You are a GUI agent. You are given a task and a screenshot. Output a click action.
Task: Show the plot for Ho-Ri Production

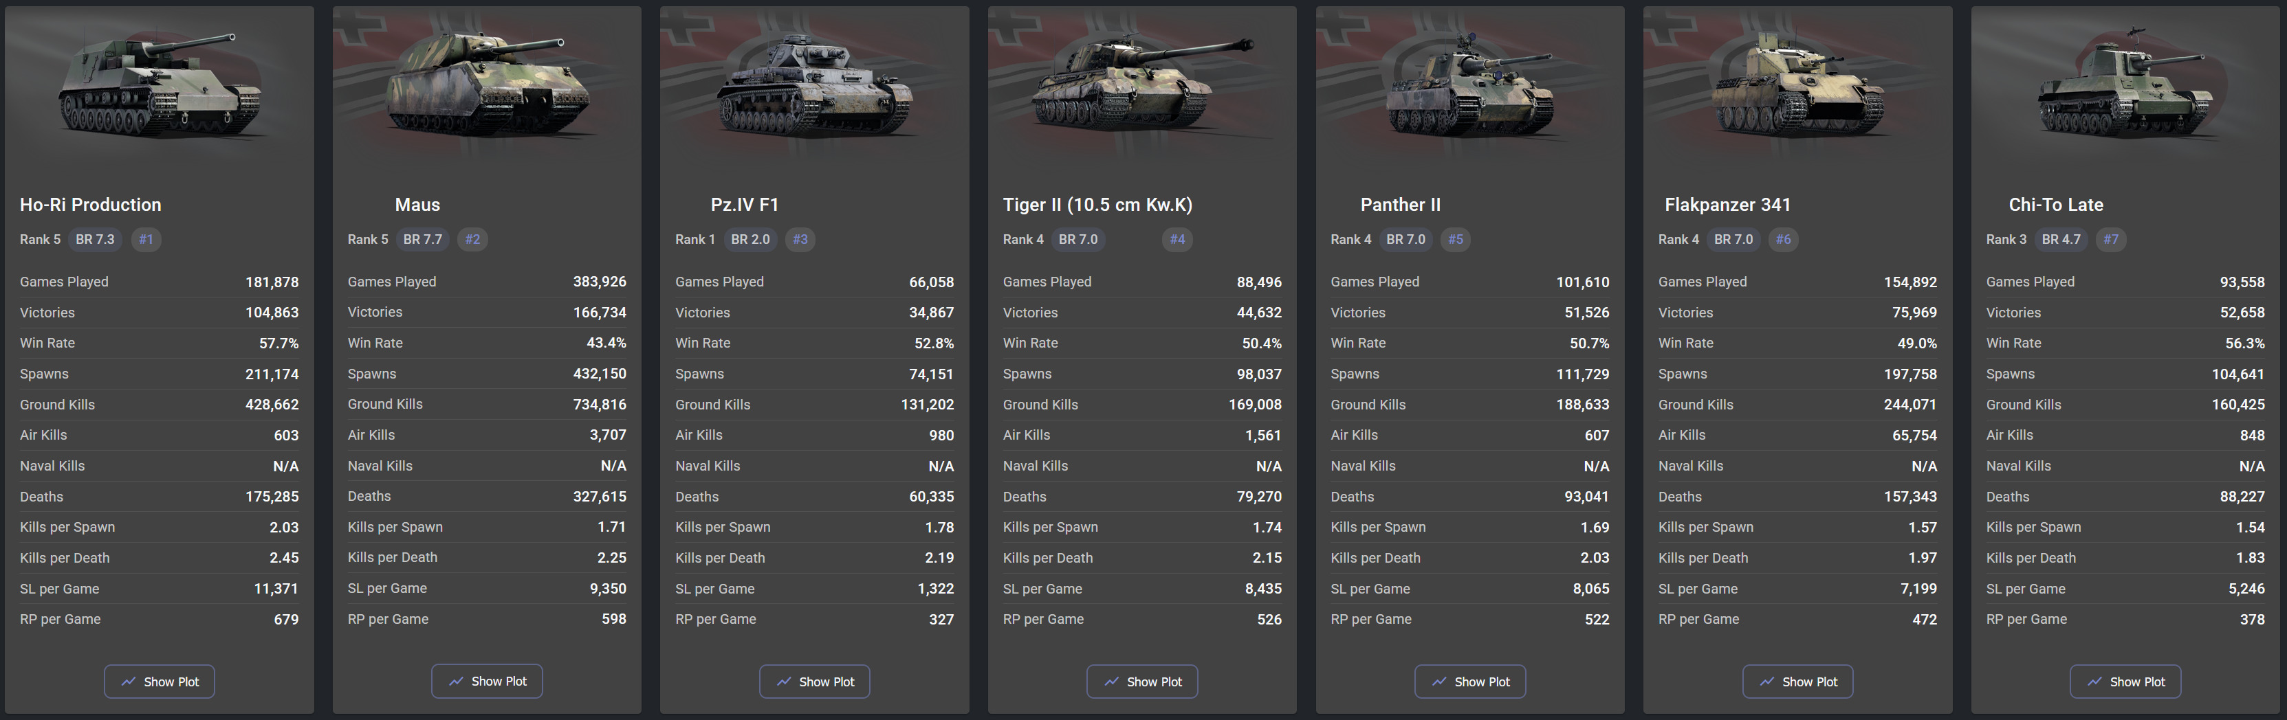coord(159,681)
